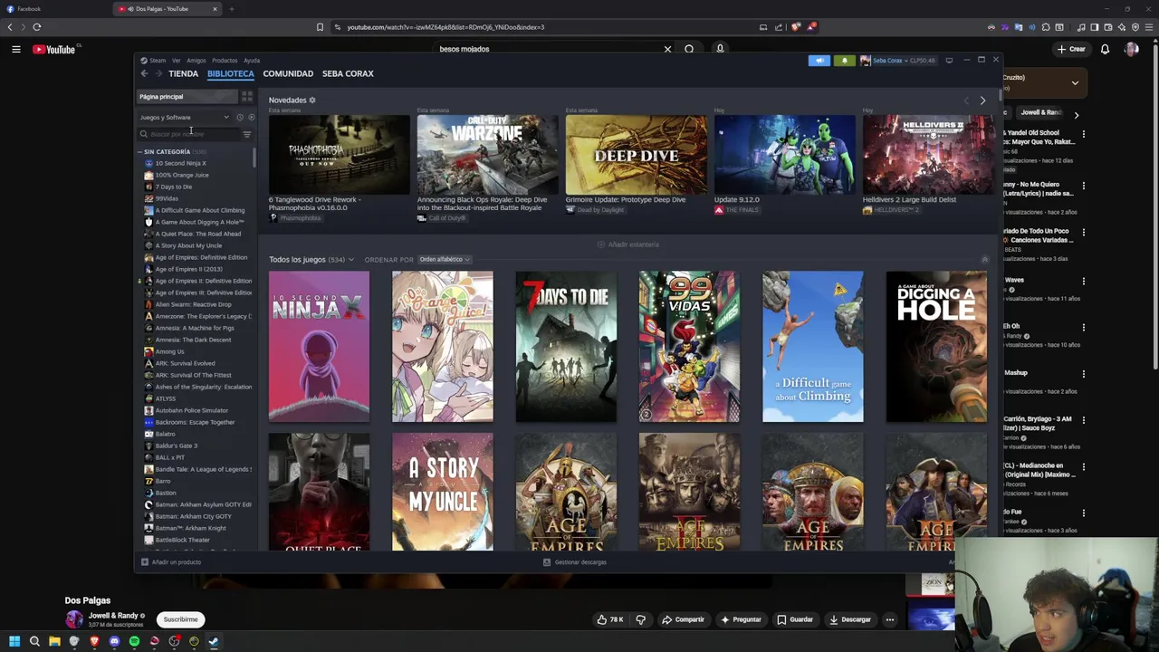This screenshot has height=652, width=1159.
Task: Open more actions ellipsis under video
Action: (890, 619)
